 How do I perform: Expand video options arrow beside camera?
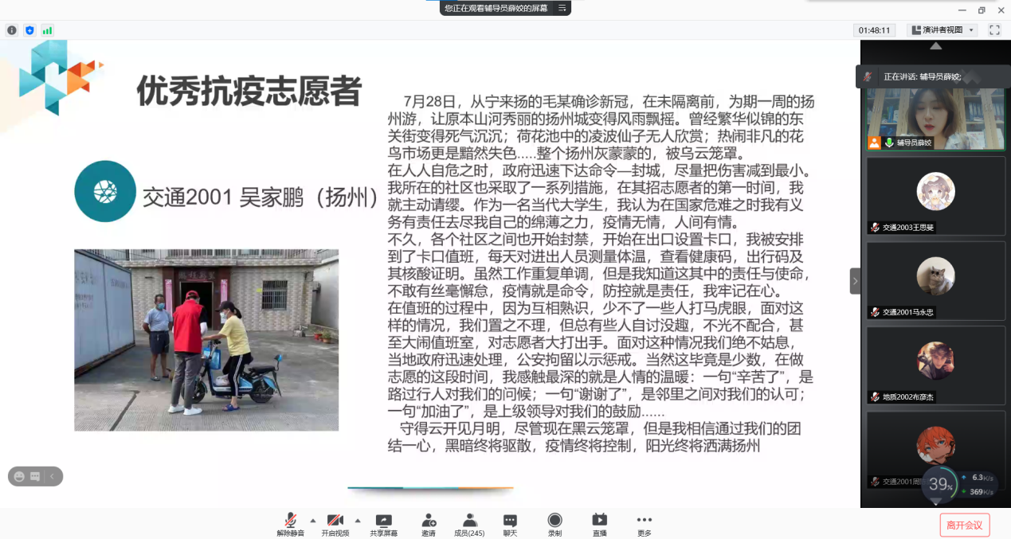coord(357,520)
